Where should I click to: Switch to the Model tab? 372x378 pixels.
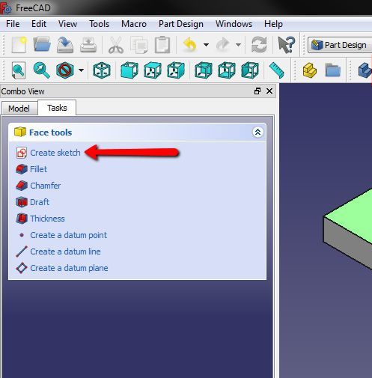coord(19,109)
